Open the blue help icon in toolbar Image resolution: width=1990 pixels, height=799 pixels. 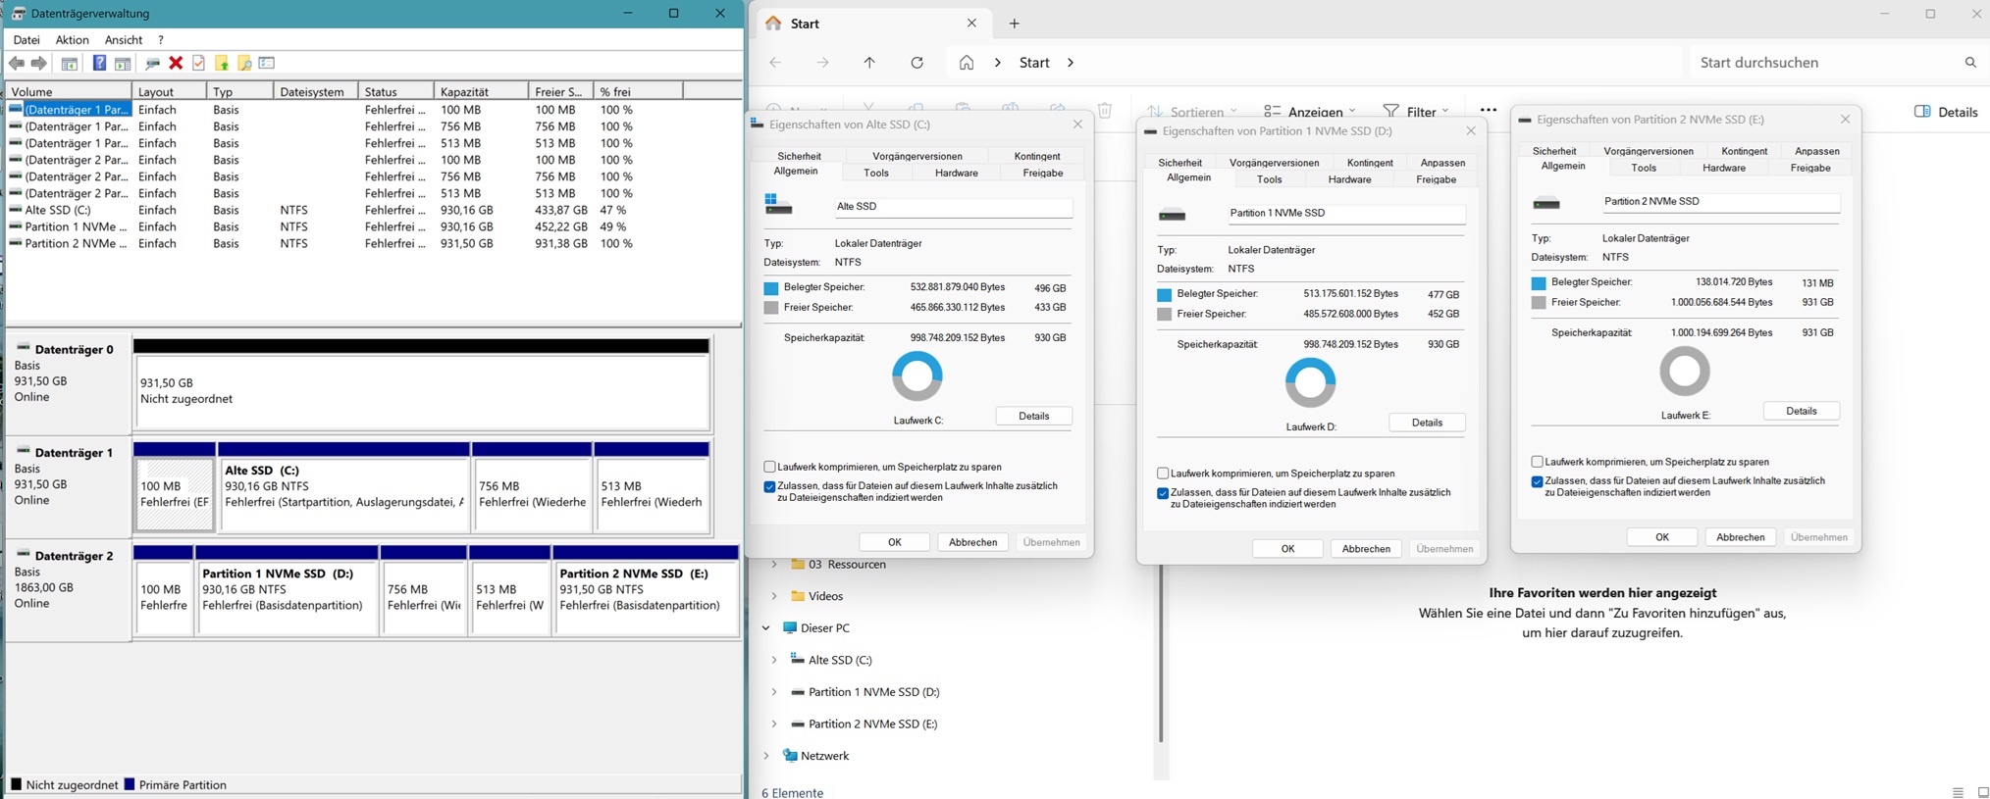point(99,63)
